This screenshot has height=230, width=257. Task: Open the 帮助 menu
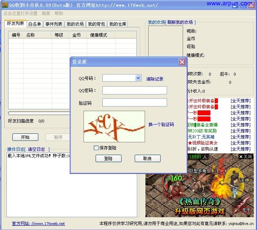click(x=59, y=13)
